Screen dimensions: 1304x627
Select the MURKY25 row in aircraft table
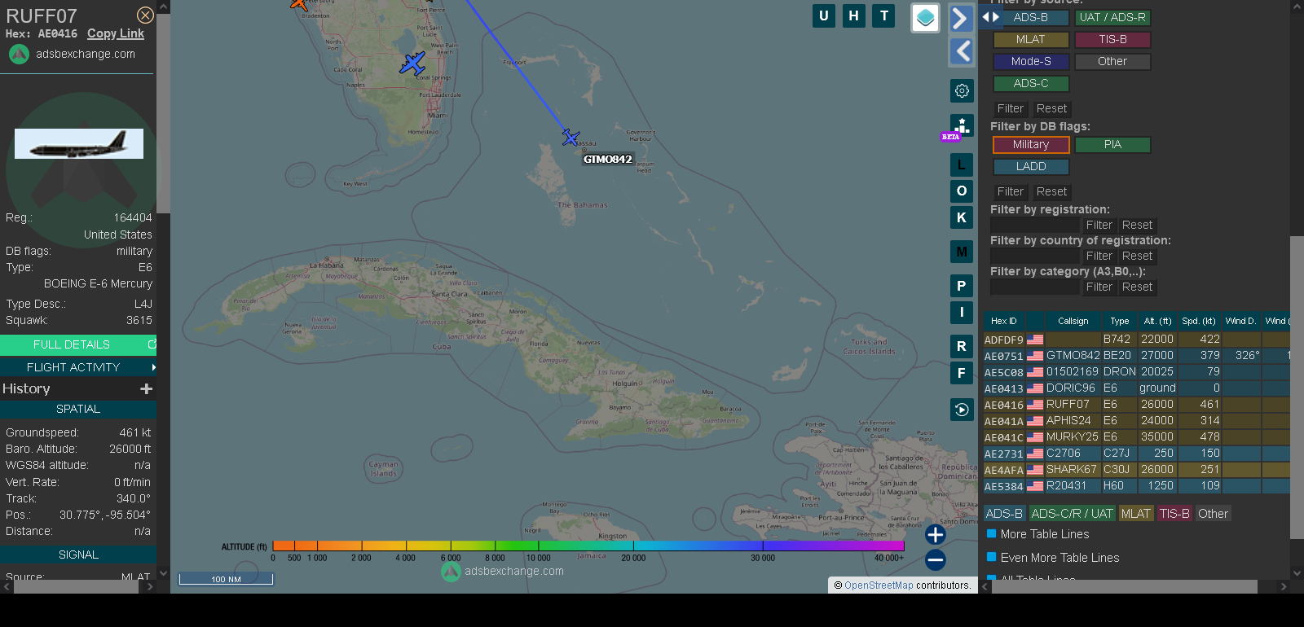(x=1137, y=437)
